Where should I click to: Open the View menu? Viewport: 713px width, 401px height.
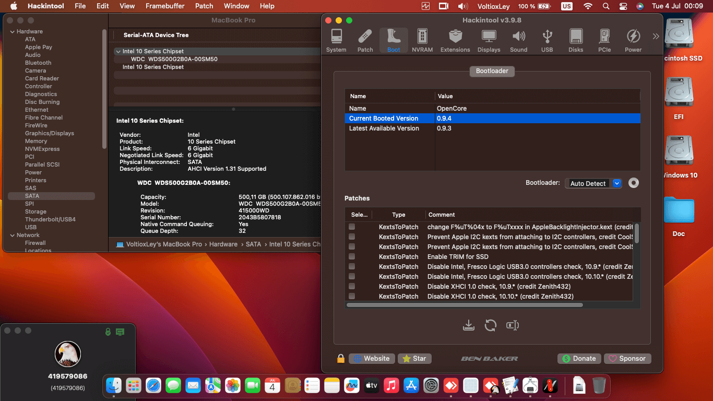[x=127, y=6]
